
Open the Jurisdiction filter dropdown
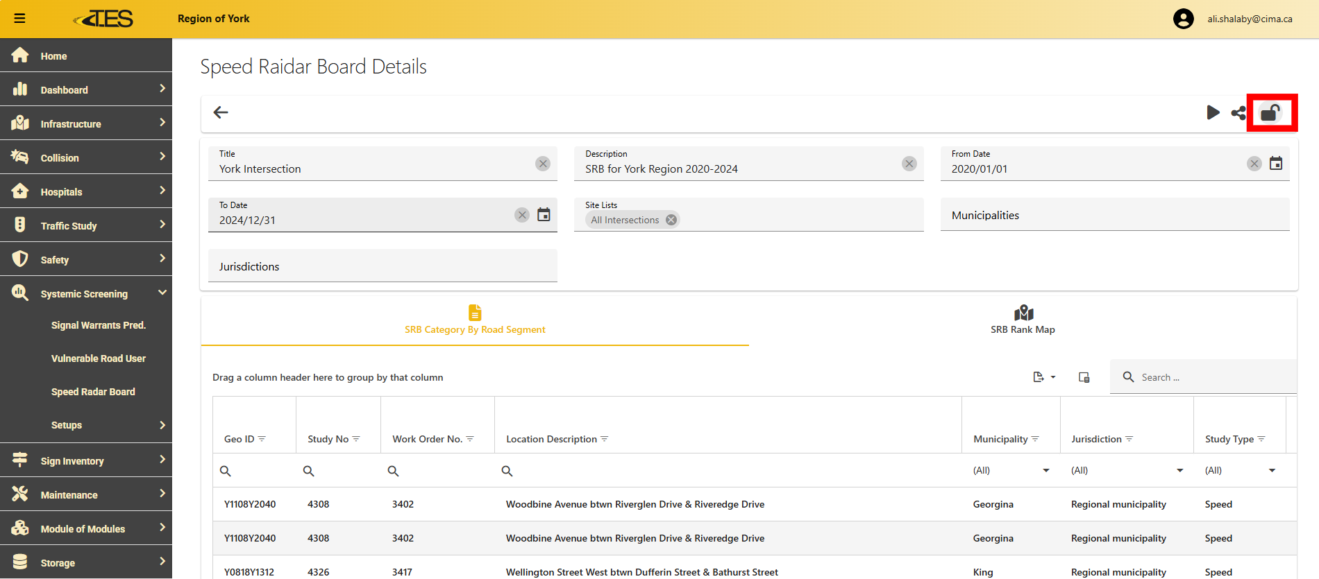(x=1179, y=471)
